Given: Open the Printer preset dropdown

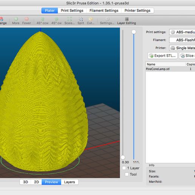Looking at the screenshot, I should click(182, 48).
